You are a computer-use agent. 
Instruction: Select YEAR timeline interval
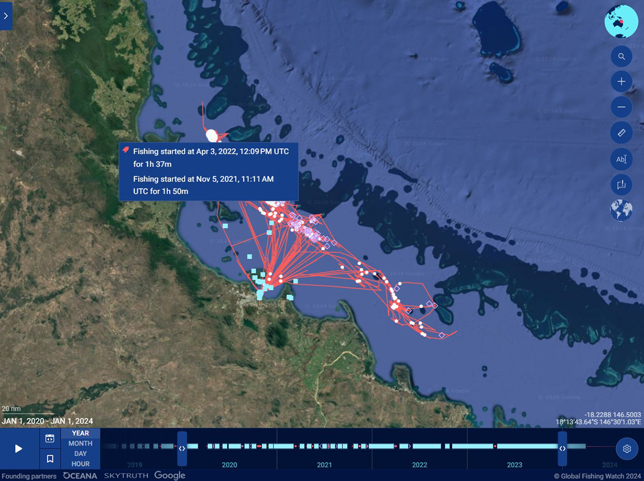pyautogui.click(x=80, y=433)
